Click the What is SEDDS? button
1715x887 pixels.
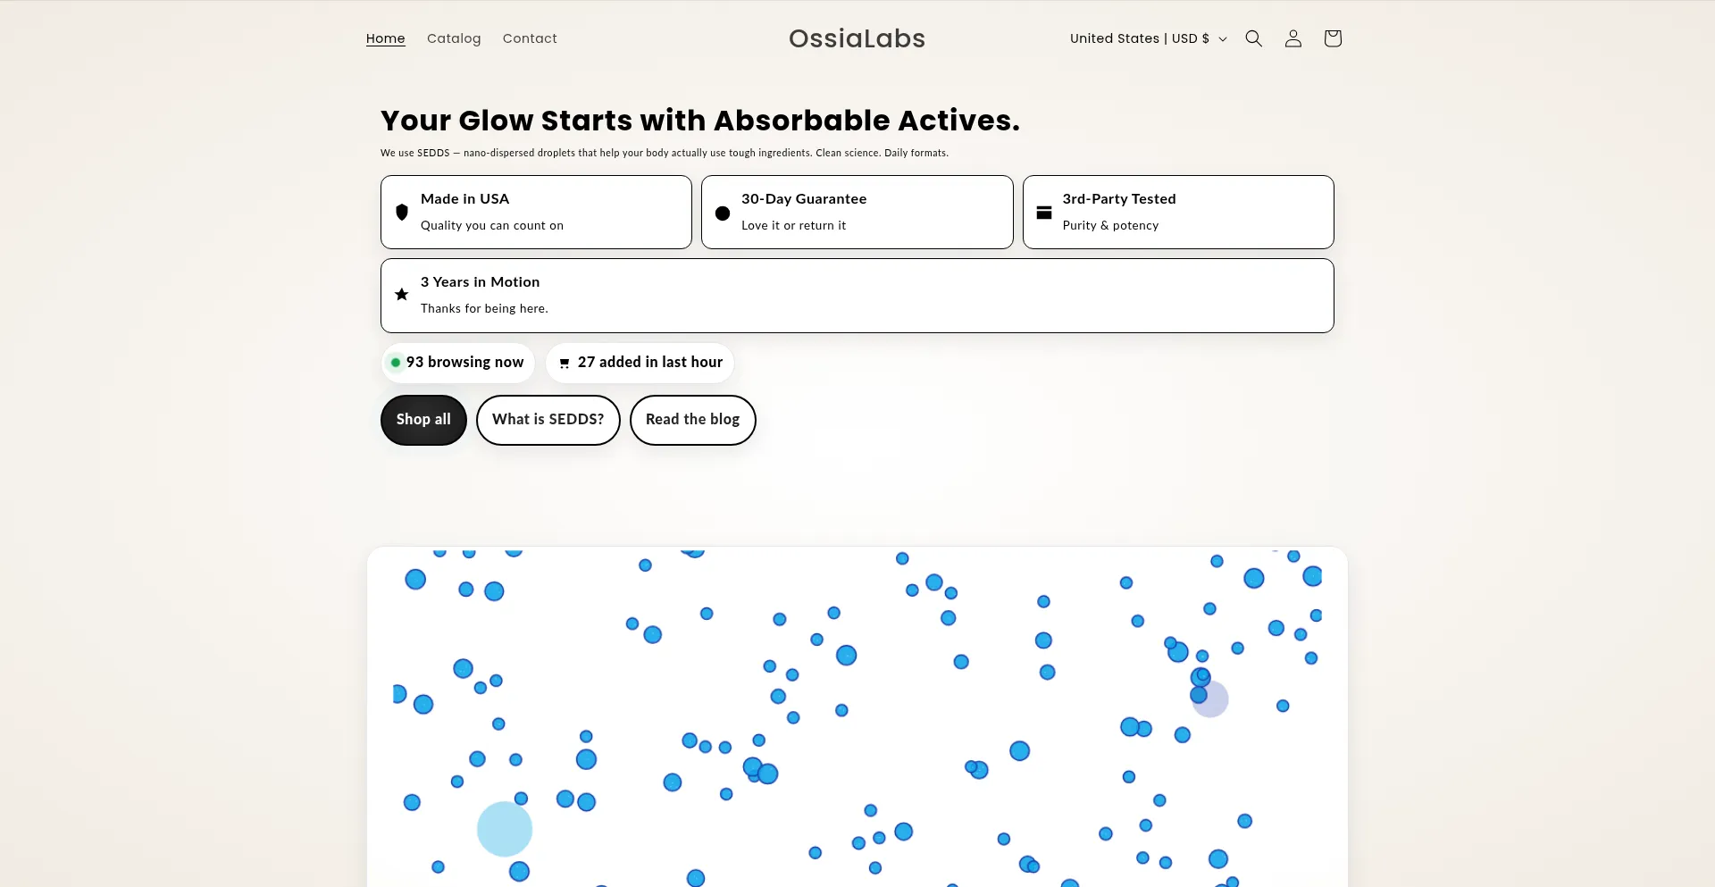(x=548, y=420)
